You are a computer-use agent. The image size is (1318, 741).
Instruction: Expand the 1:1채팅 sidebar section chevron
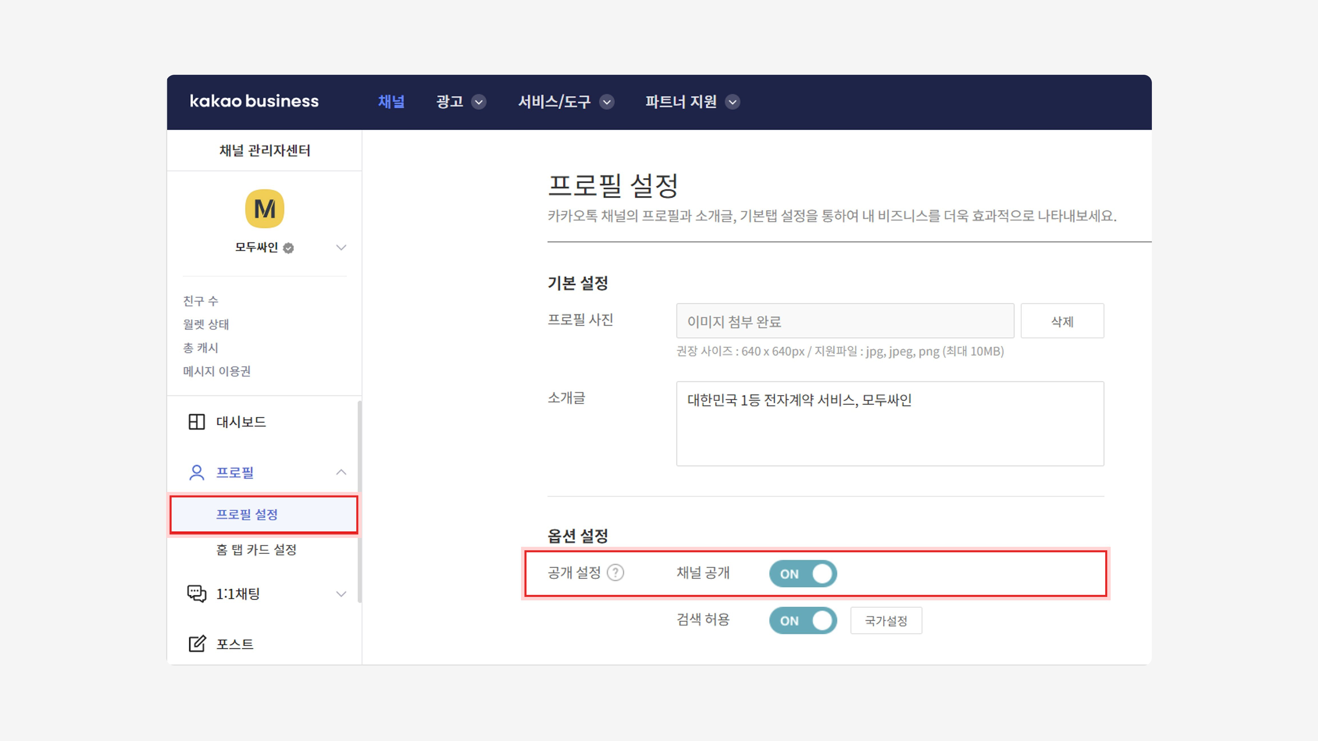(341, 594)
